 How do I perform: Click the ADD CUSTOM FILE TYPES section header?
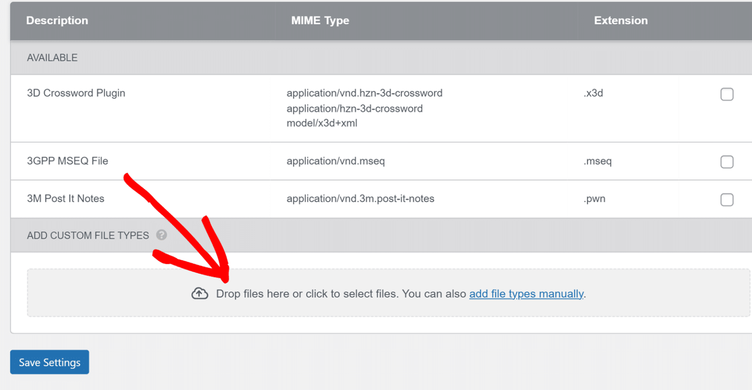point(88,235)
